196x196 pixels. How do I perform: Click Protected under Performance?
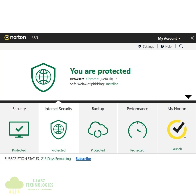click(x=137, y=150)
